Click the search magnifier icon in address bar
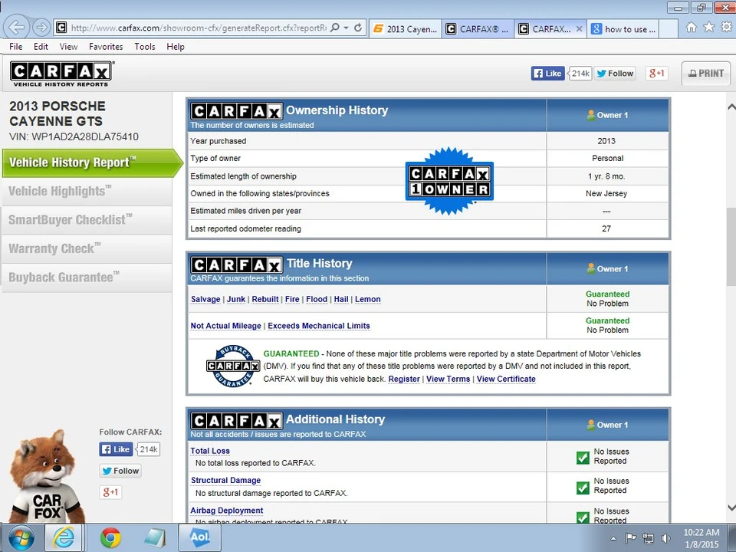Screen dimensions: 736x552 (335, 28)
